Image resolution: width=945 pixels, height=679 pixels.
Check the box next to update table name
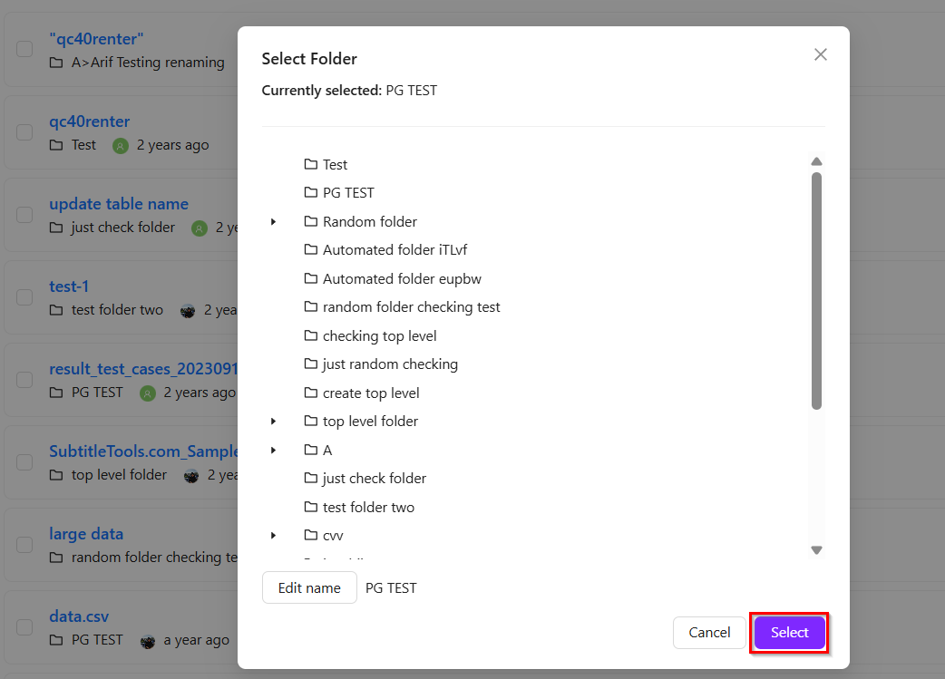click(x=24, y=215)
